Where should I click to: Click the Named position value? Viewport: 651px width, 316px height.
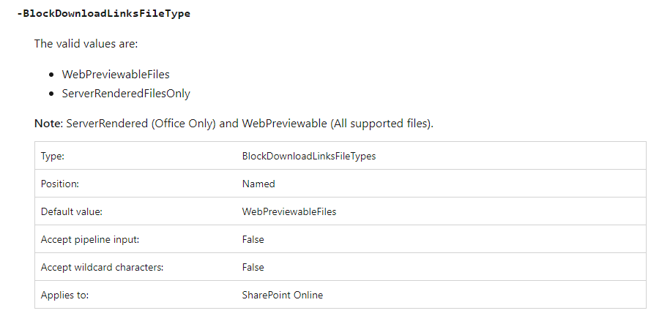(258, 184)
